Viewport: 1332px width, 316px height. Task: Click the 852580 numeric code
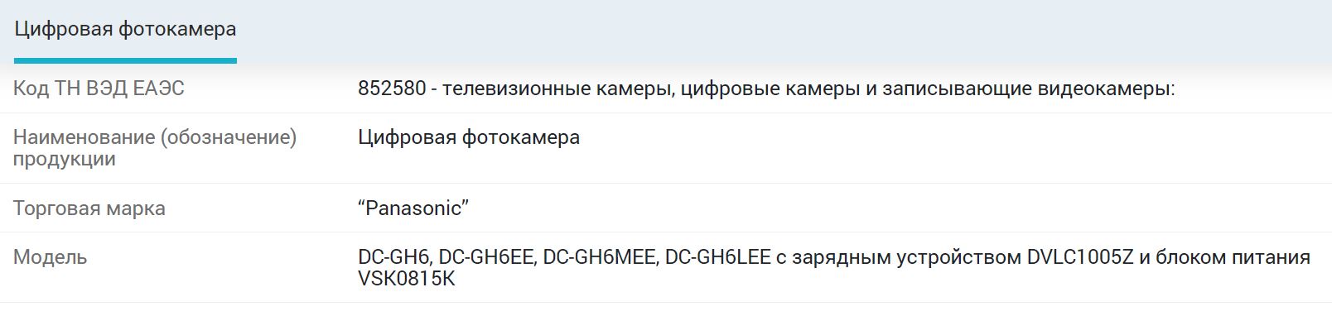pos(392,89)
